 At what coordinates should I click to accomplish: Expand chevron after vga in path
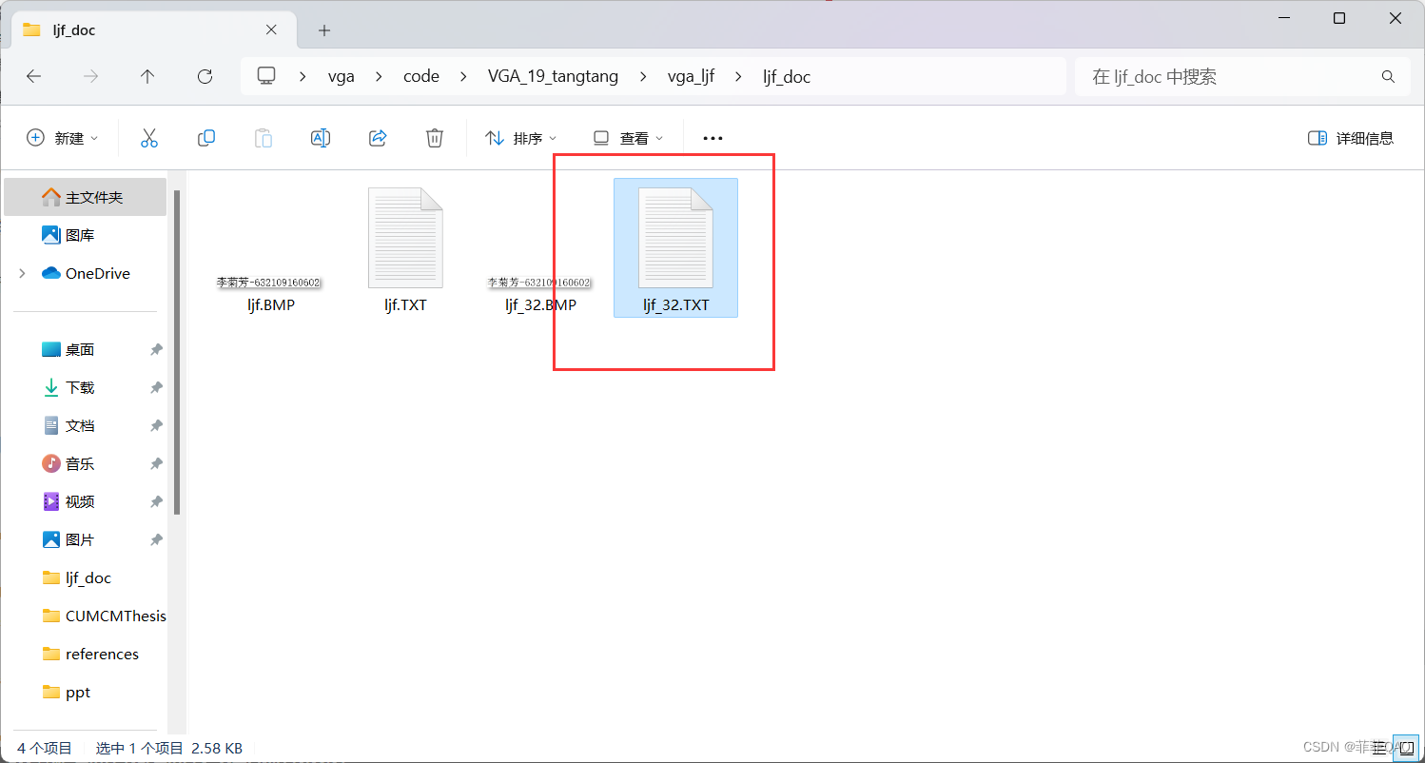point(379,77)
